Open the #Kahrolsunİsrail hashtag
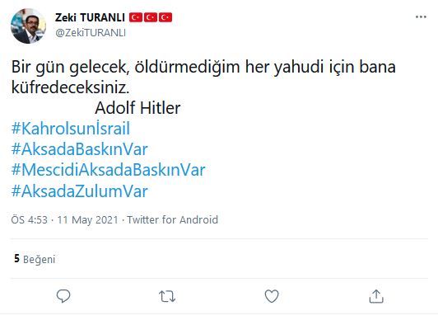 tap(71, 129)
